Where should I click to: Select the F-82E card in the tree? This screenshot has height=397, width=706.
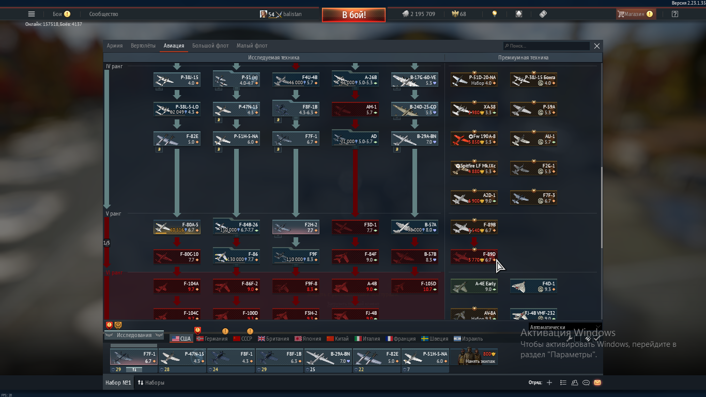177,139
